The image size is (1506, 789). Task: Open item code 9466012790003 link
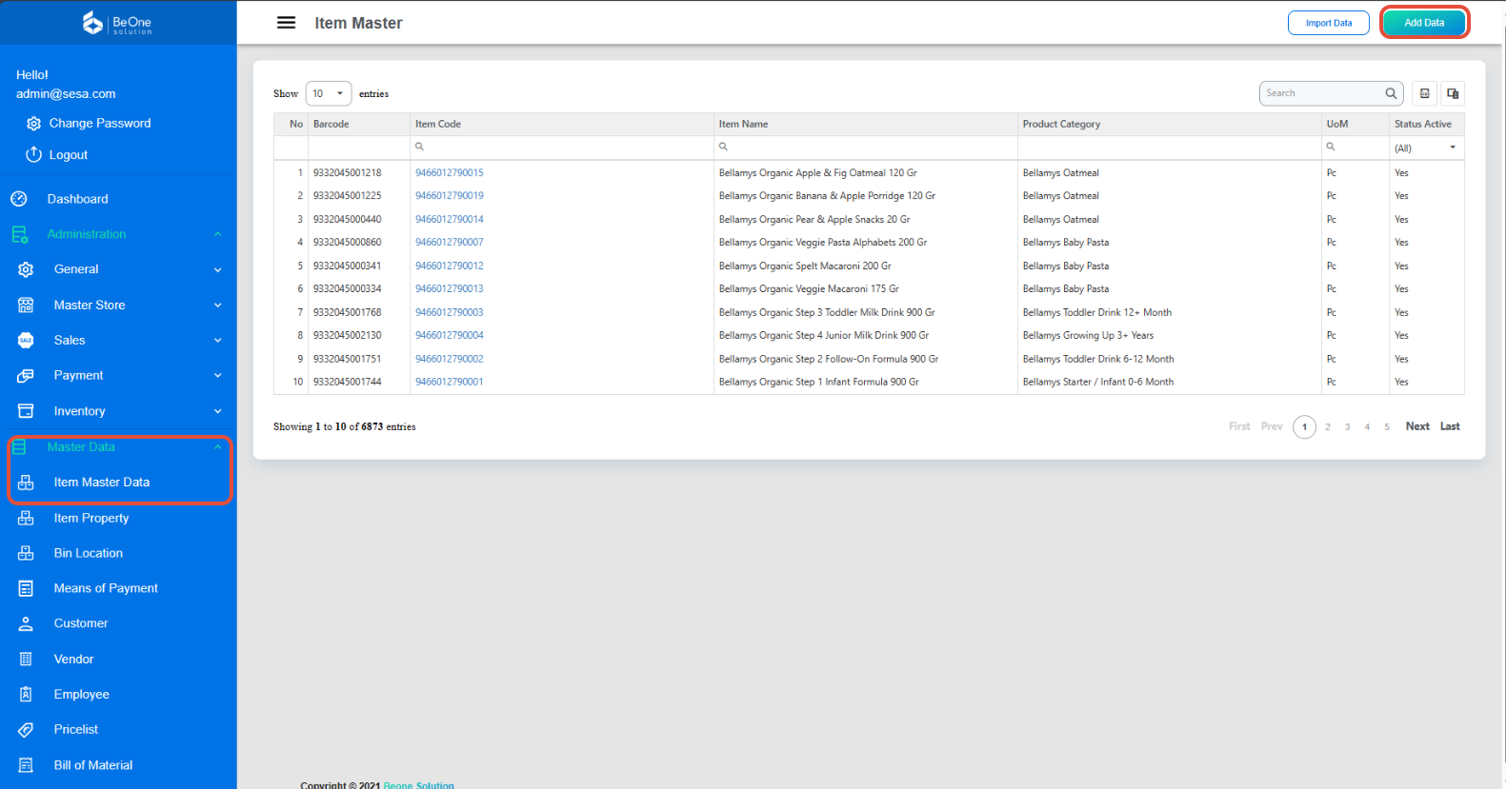[450, 312]
